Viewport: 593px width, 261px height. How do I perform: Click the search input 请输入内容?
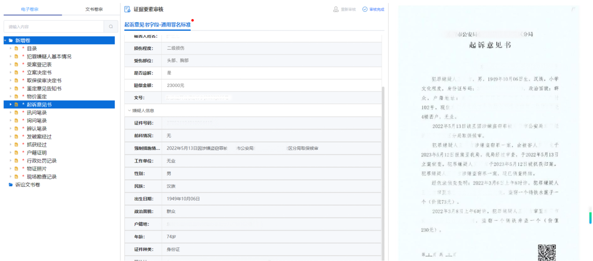pos(54,27)
